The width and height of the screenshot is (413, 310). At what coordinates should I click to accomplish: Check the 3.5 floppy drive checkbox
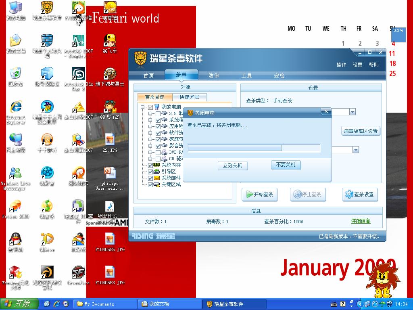click(x=158, y=113)
